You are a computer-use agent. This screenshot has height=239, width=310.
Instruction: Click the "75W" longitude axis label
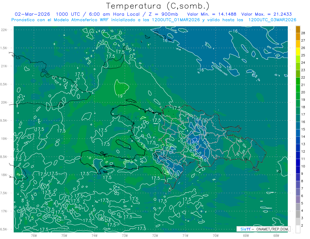(x=64, y=236)
